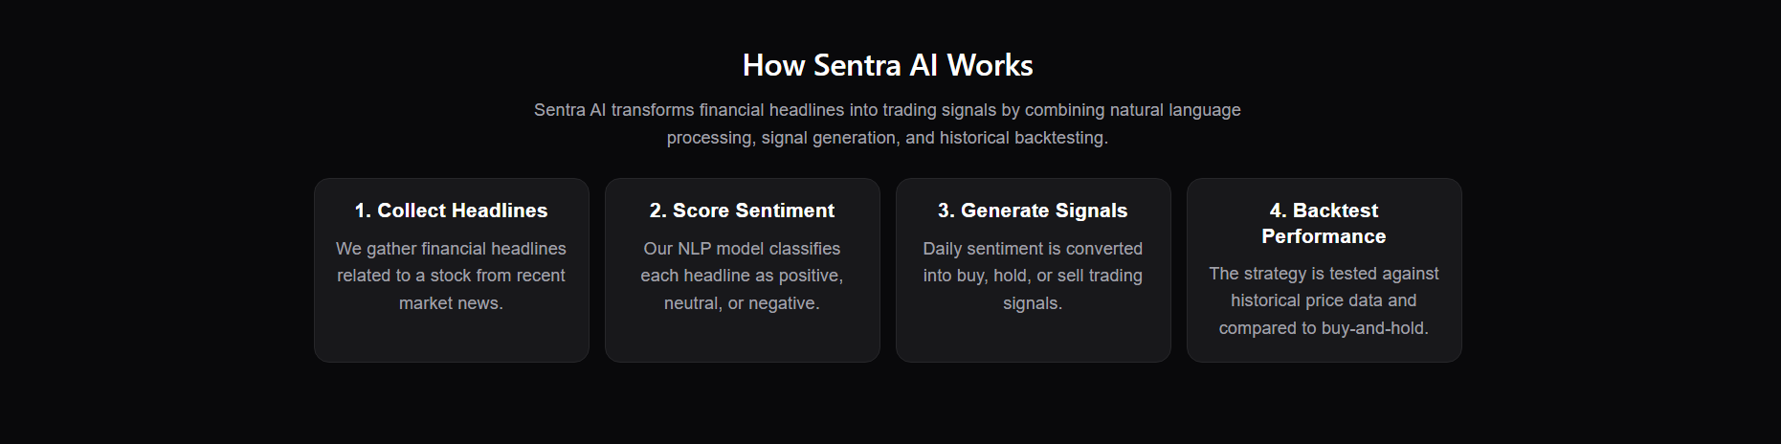The image size is (1781, 444).
Task: Select the Generate Signals card
Action: 1034,270
